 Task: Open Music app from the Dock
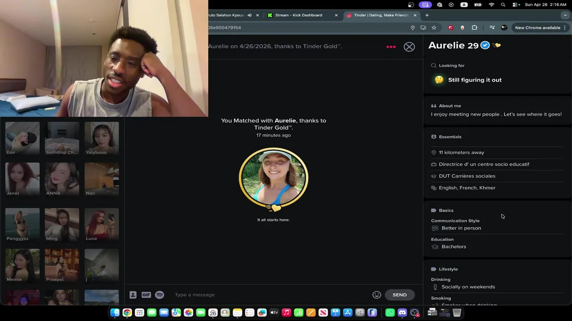tap(286, 313)
